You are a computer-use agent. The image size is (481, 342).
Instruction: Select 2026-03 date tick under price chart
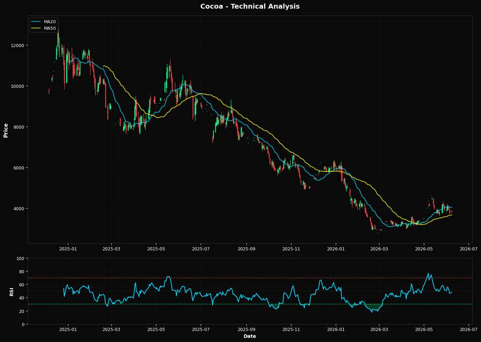[x=379, y=248]
